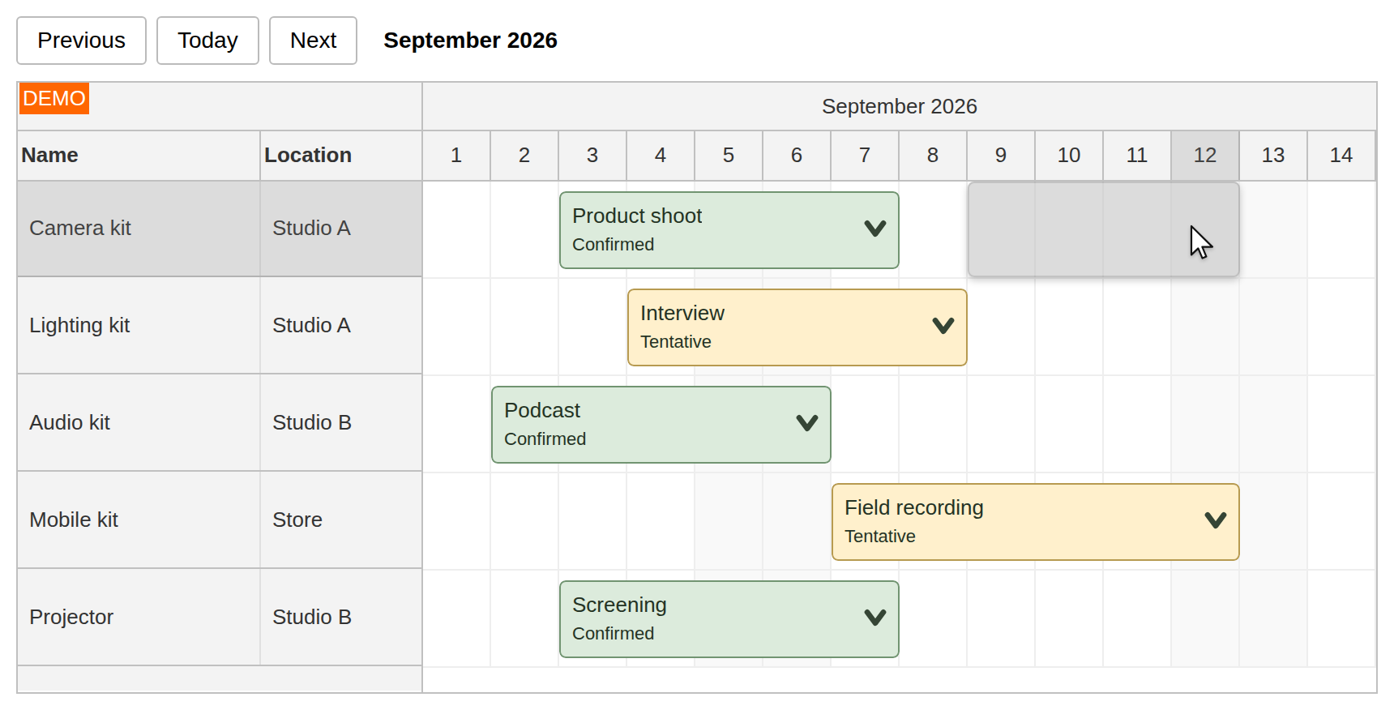Open the Podcast event chevron menu
This screenshot has height=710, width=1394.
point(806,423)
